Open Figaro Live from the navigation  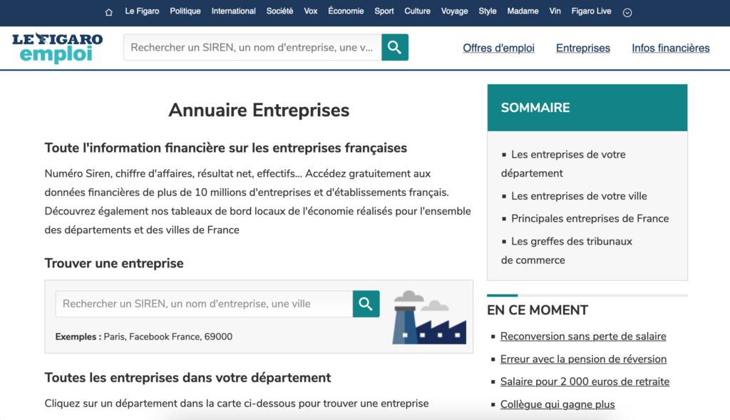pos(591,11)
